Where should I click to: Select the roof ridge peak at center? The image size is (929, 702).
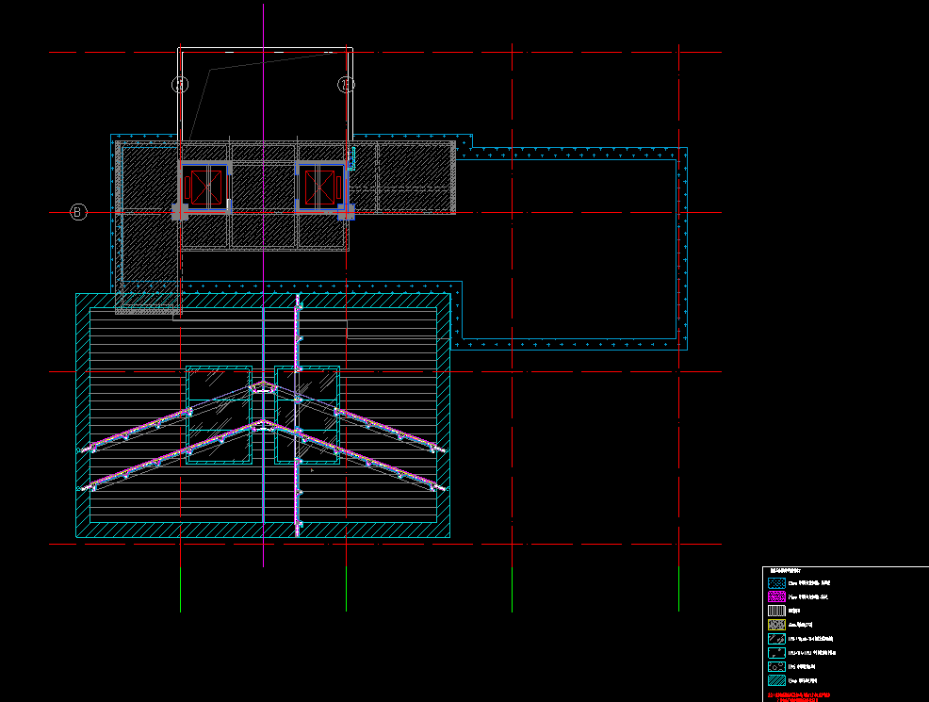[263, 385]
